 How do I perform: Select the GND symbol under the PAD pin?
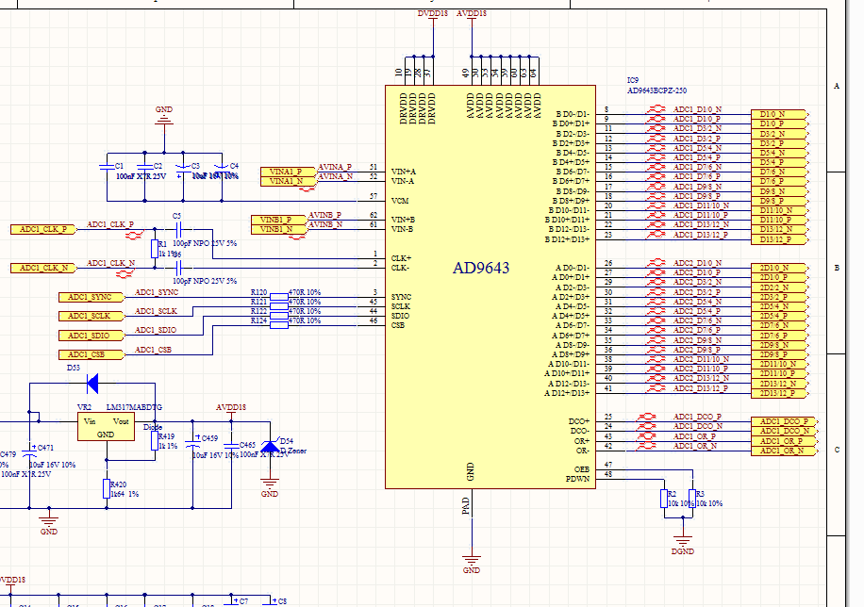point(472,563)
